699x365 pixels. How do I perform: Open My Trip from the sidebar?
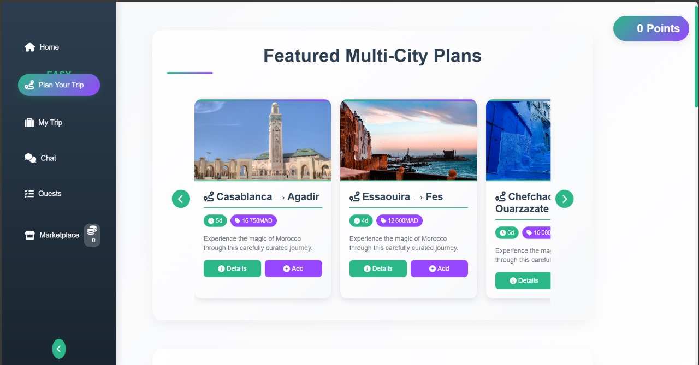click(44, 123)
